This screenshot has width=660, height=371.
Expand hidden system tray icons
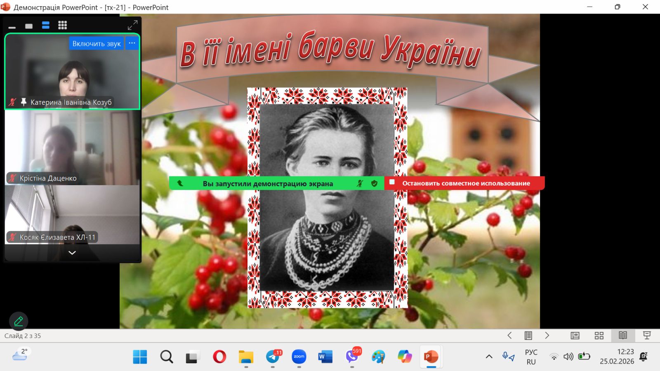pos(489,357)
